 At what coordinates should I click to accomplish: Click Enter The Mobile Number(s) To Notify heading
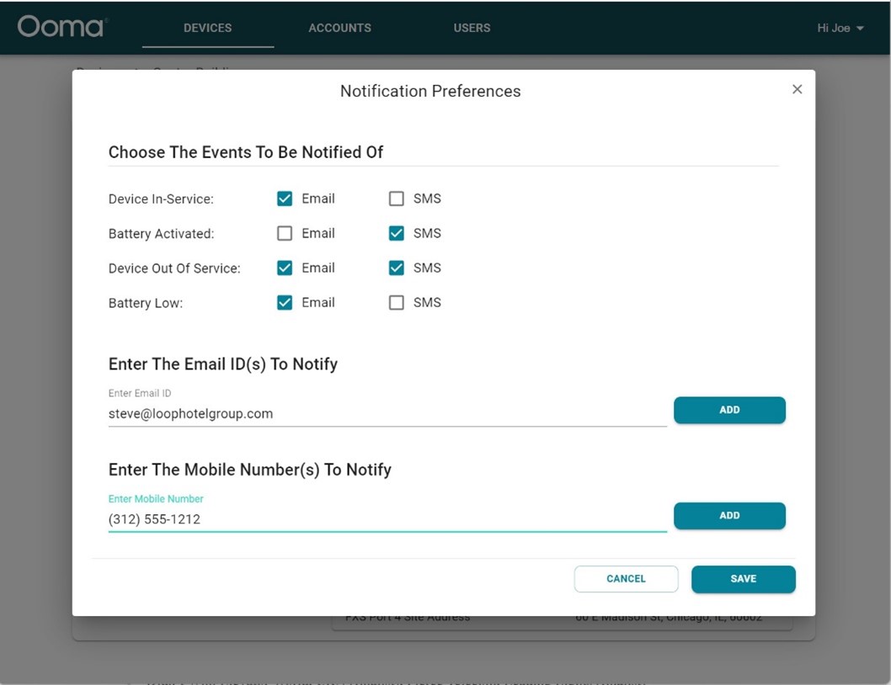click(249, 470)
